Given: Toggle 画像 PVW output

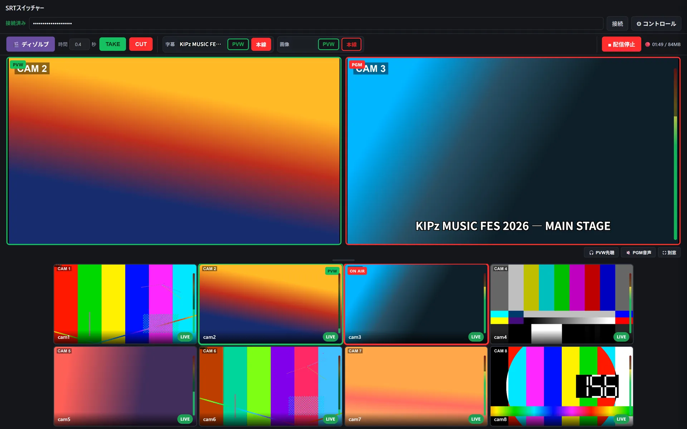Looking at the screenshot, I should tap(328, 44).
